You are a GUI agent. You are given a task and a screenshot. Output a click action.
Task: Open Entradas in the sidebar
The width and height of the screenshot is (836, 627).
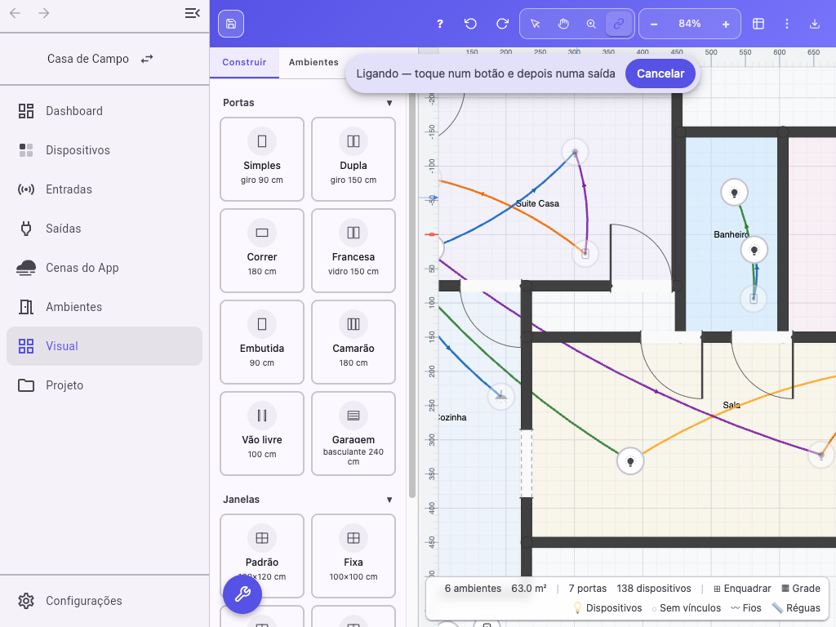[x=104, y=189]
